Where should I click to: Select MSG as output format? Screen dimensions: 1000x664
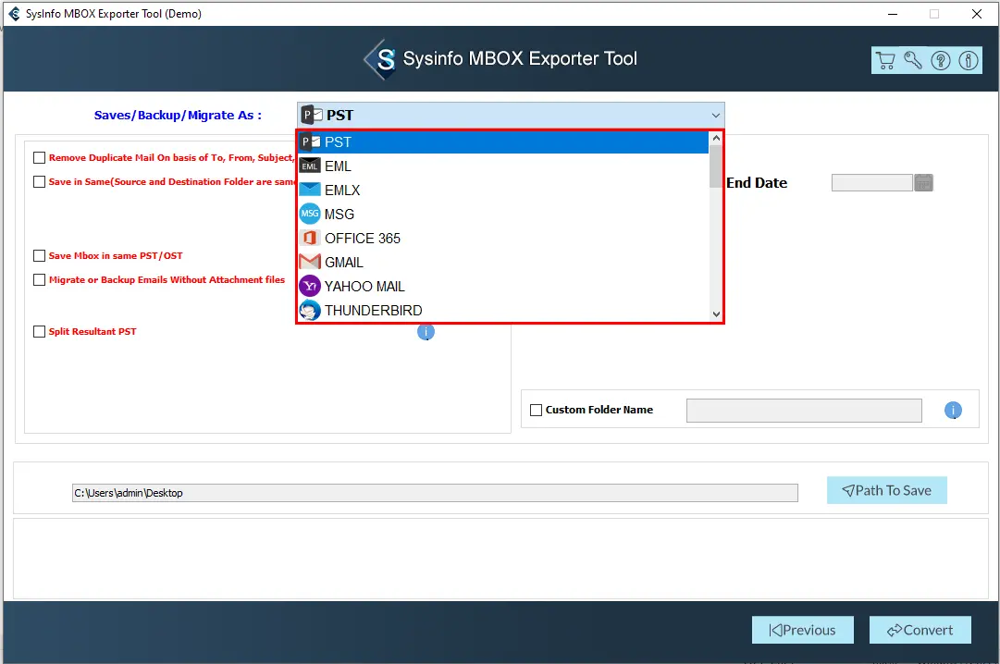[503, 215]
